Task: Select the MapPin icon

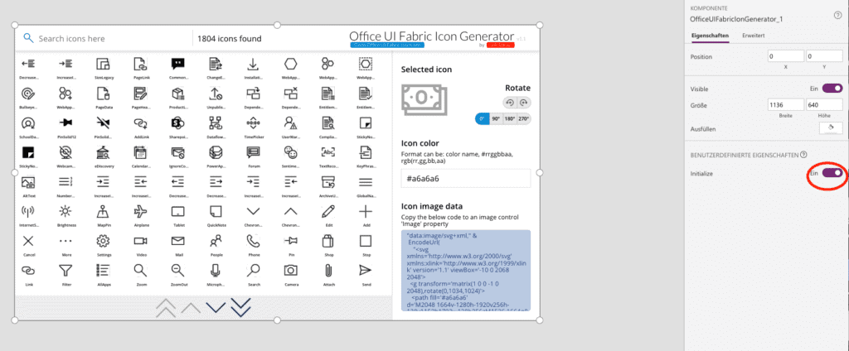Action: 104,211
